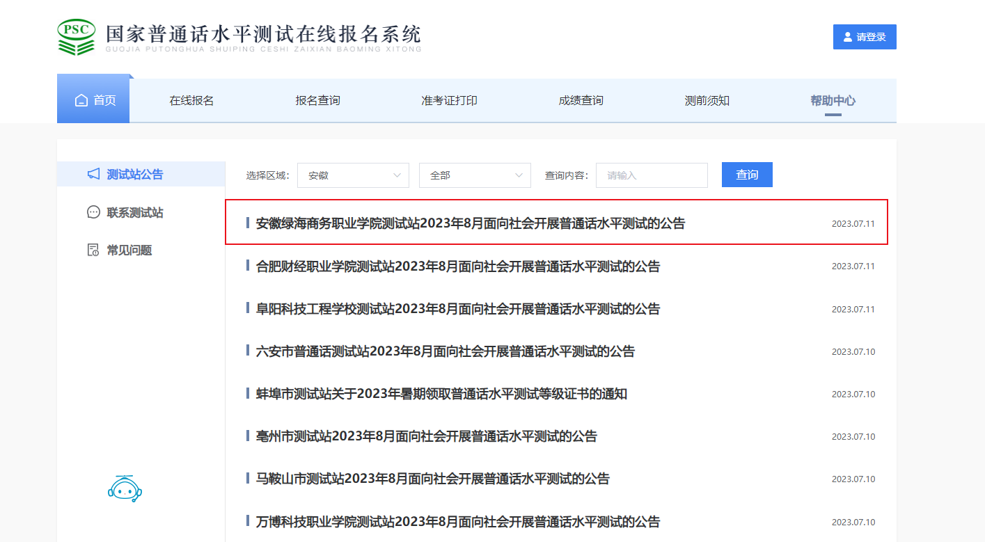Click the PSC logo icon
The width and height of the screenshot is (985, 542).
(76, 37)
